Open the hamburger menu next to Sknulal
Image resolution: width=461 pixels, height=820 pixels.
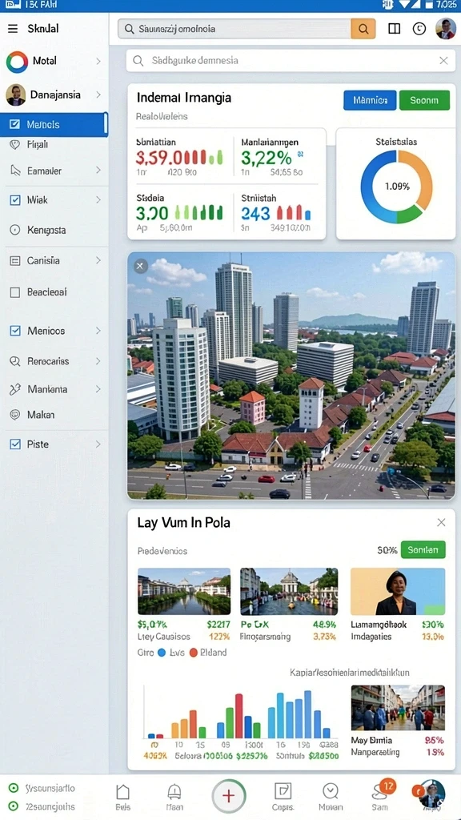pyautogui.click(x=13, y=29)
